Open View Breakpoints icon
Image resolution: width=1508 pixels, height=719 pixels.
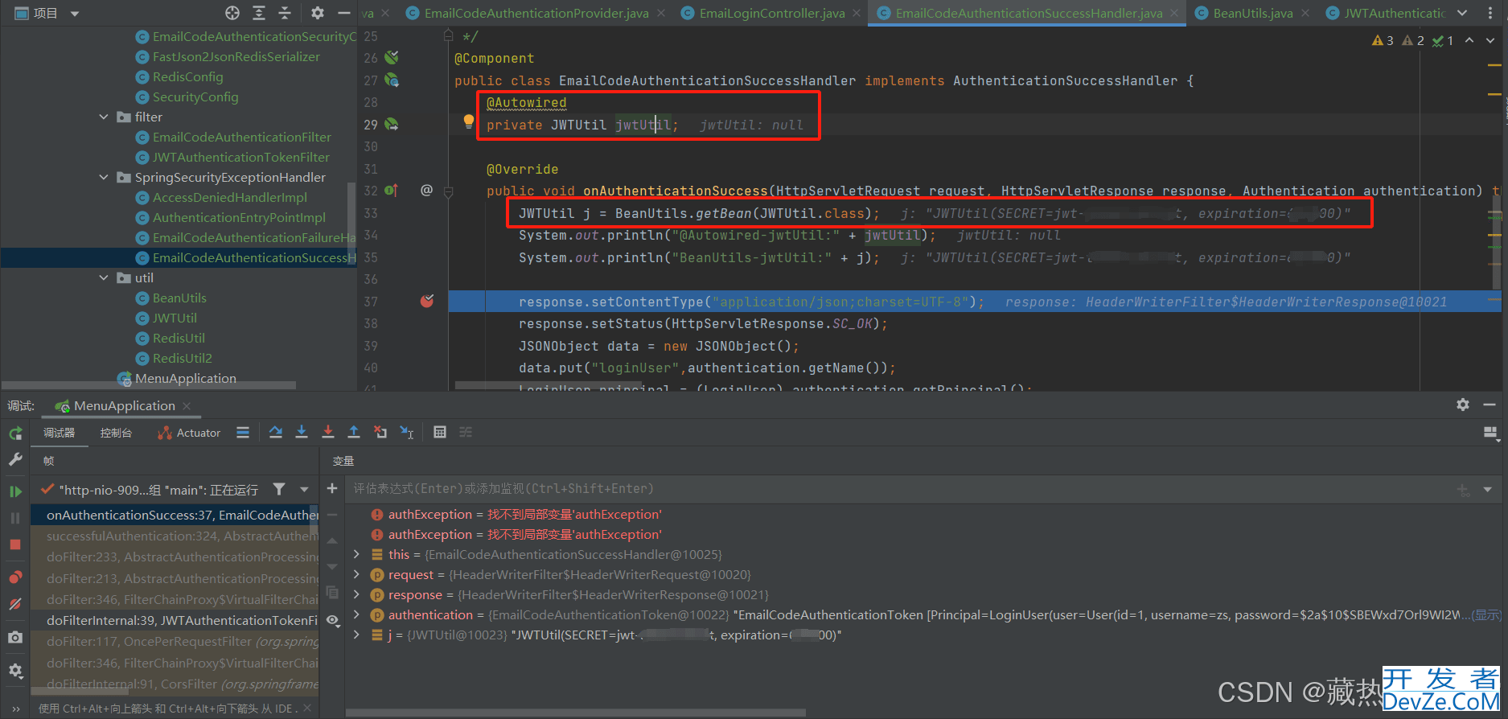(x=15, y=577)
